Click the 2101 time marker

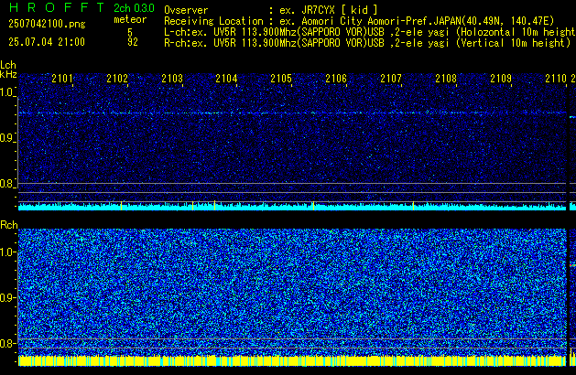point(62,79)
